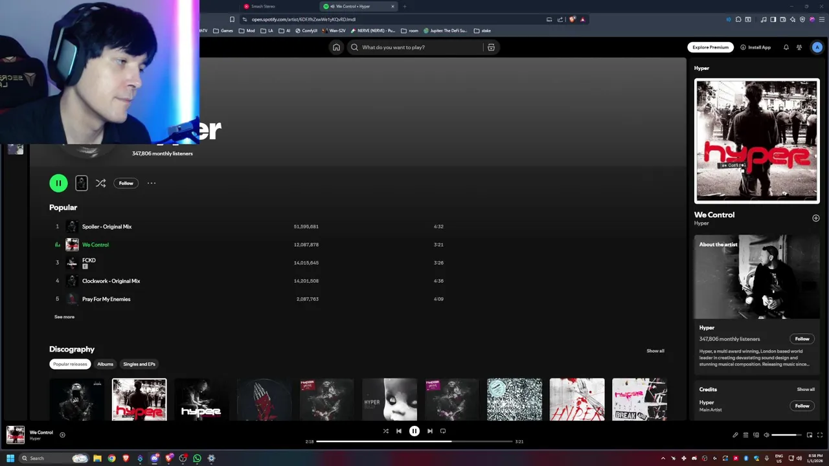Toggle the Lyrics microphone icon

click(x=735, y=435)
